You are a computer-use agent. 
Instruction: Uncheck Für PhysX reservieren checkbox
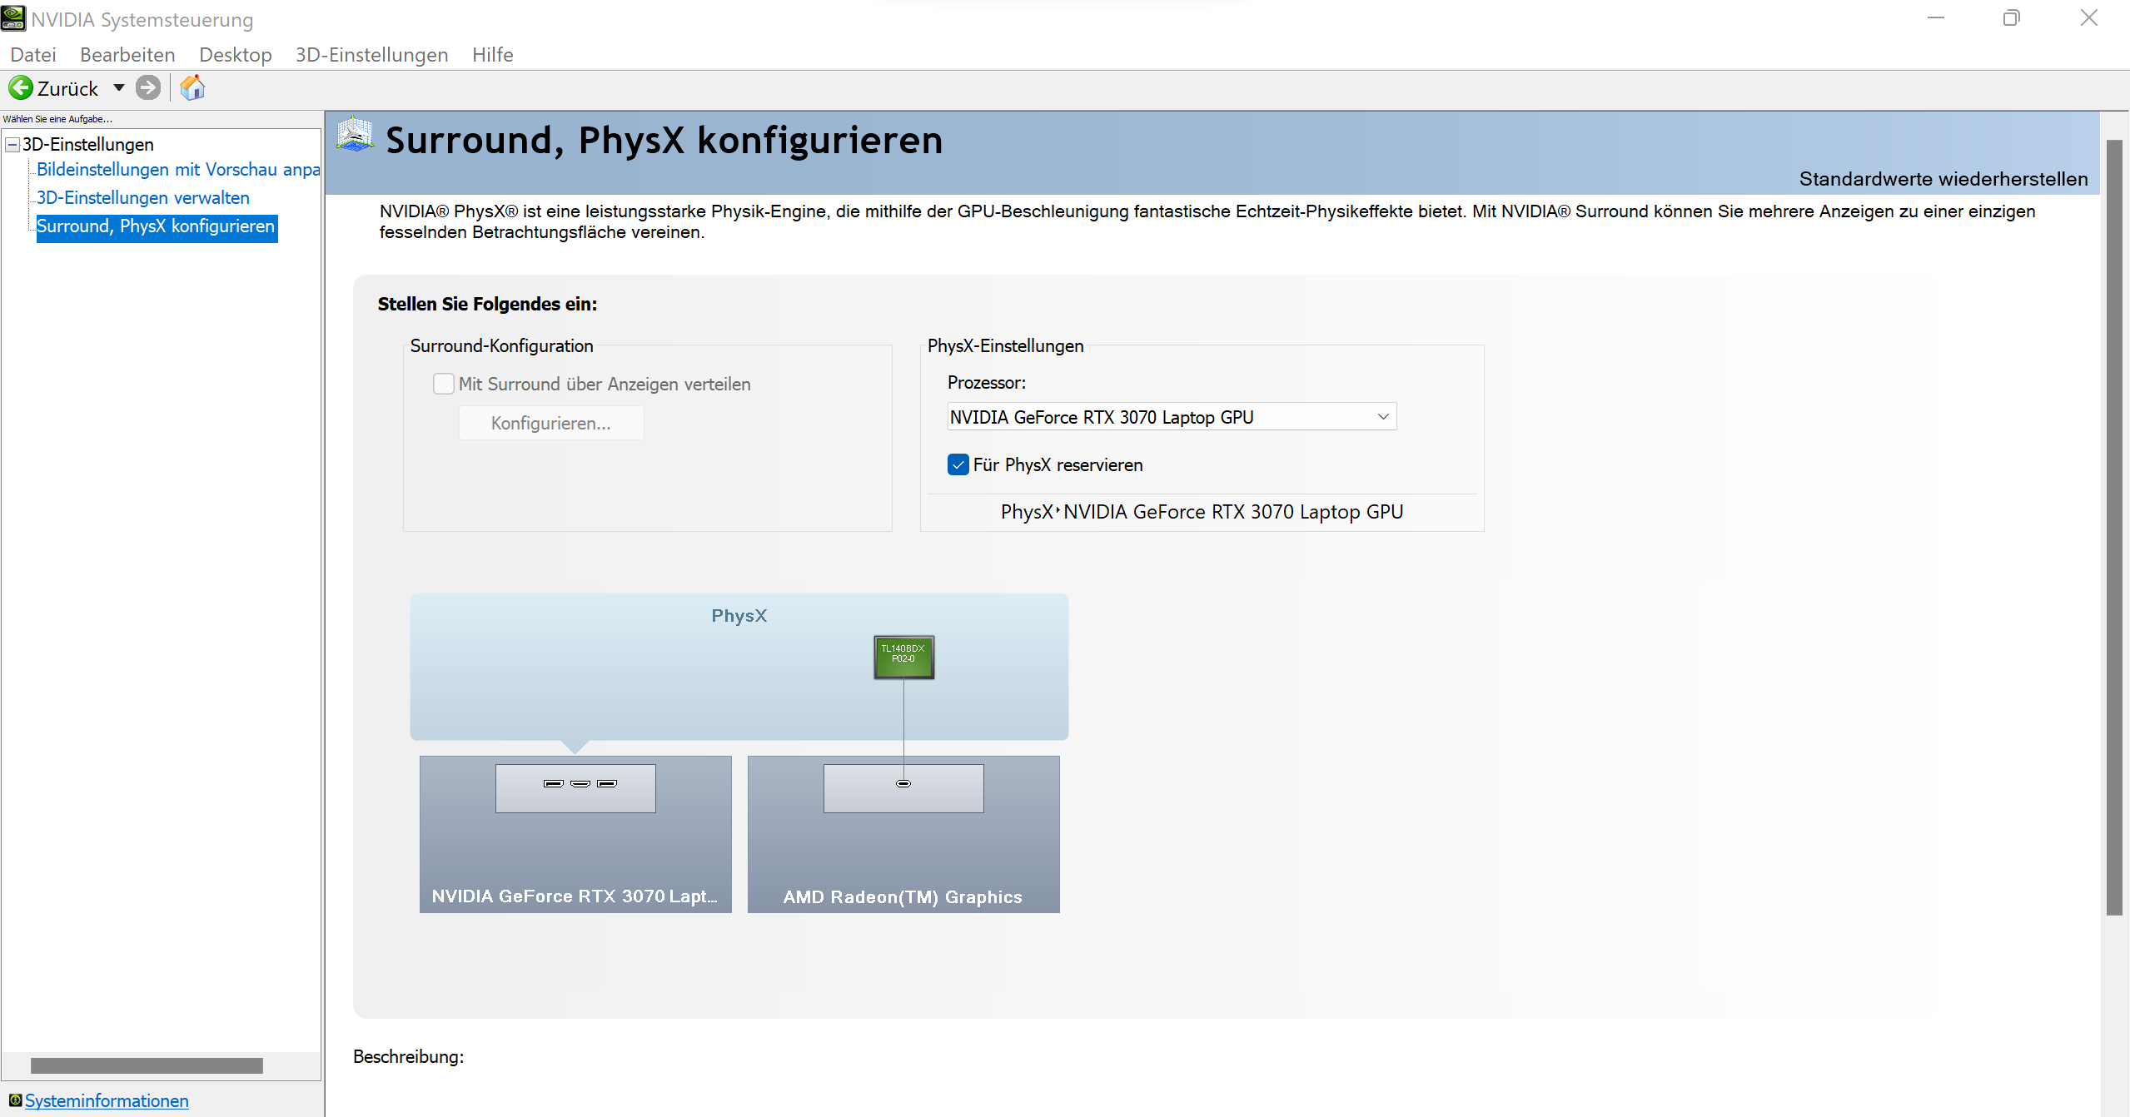pyautogui.click(x=958, y=464)
